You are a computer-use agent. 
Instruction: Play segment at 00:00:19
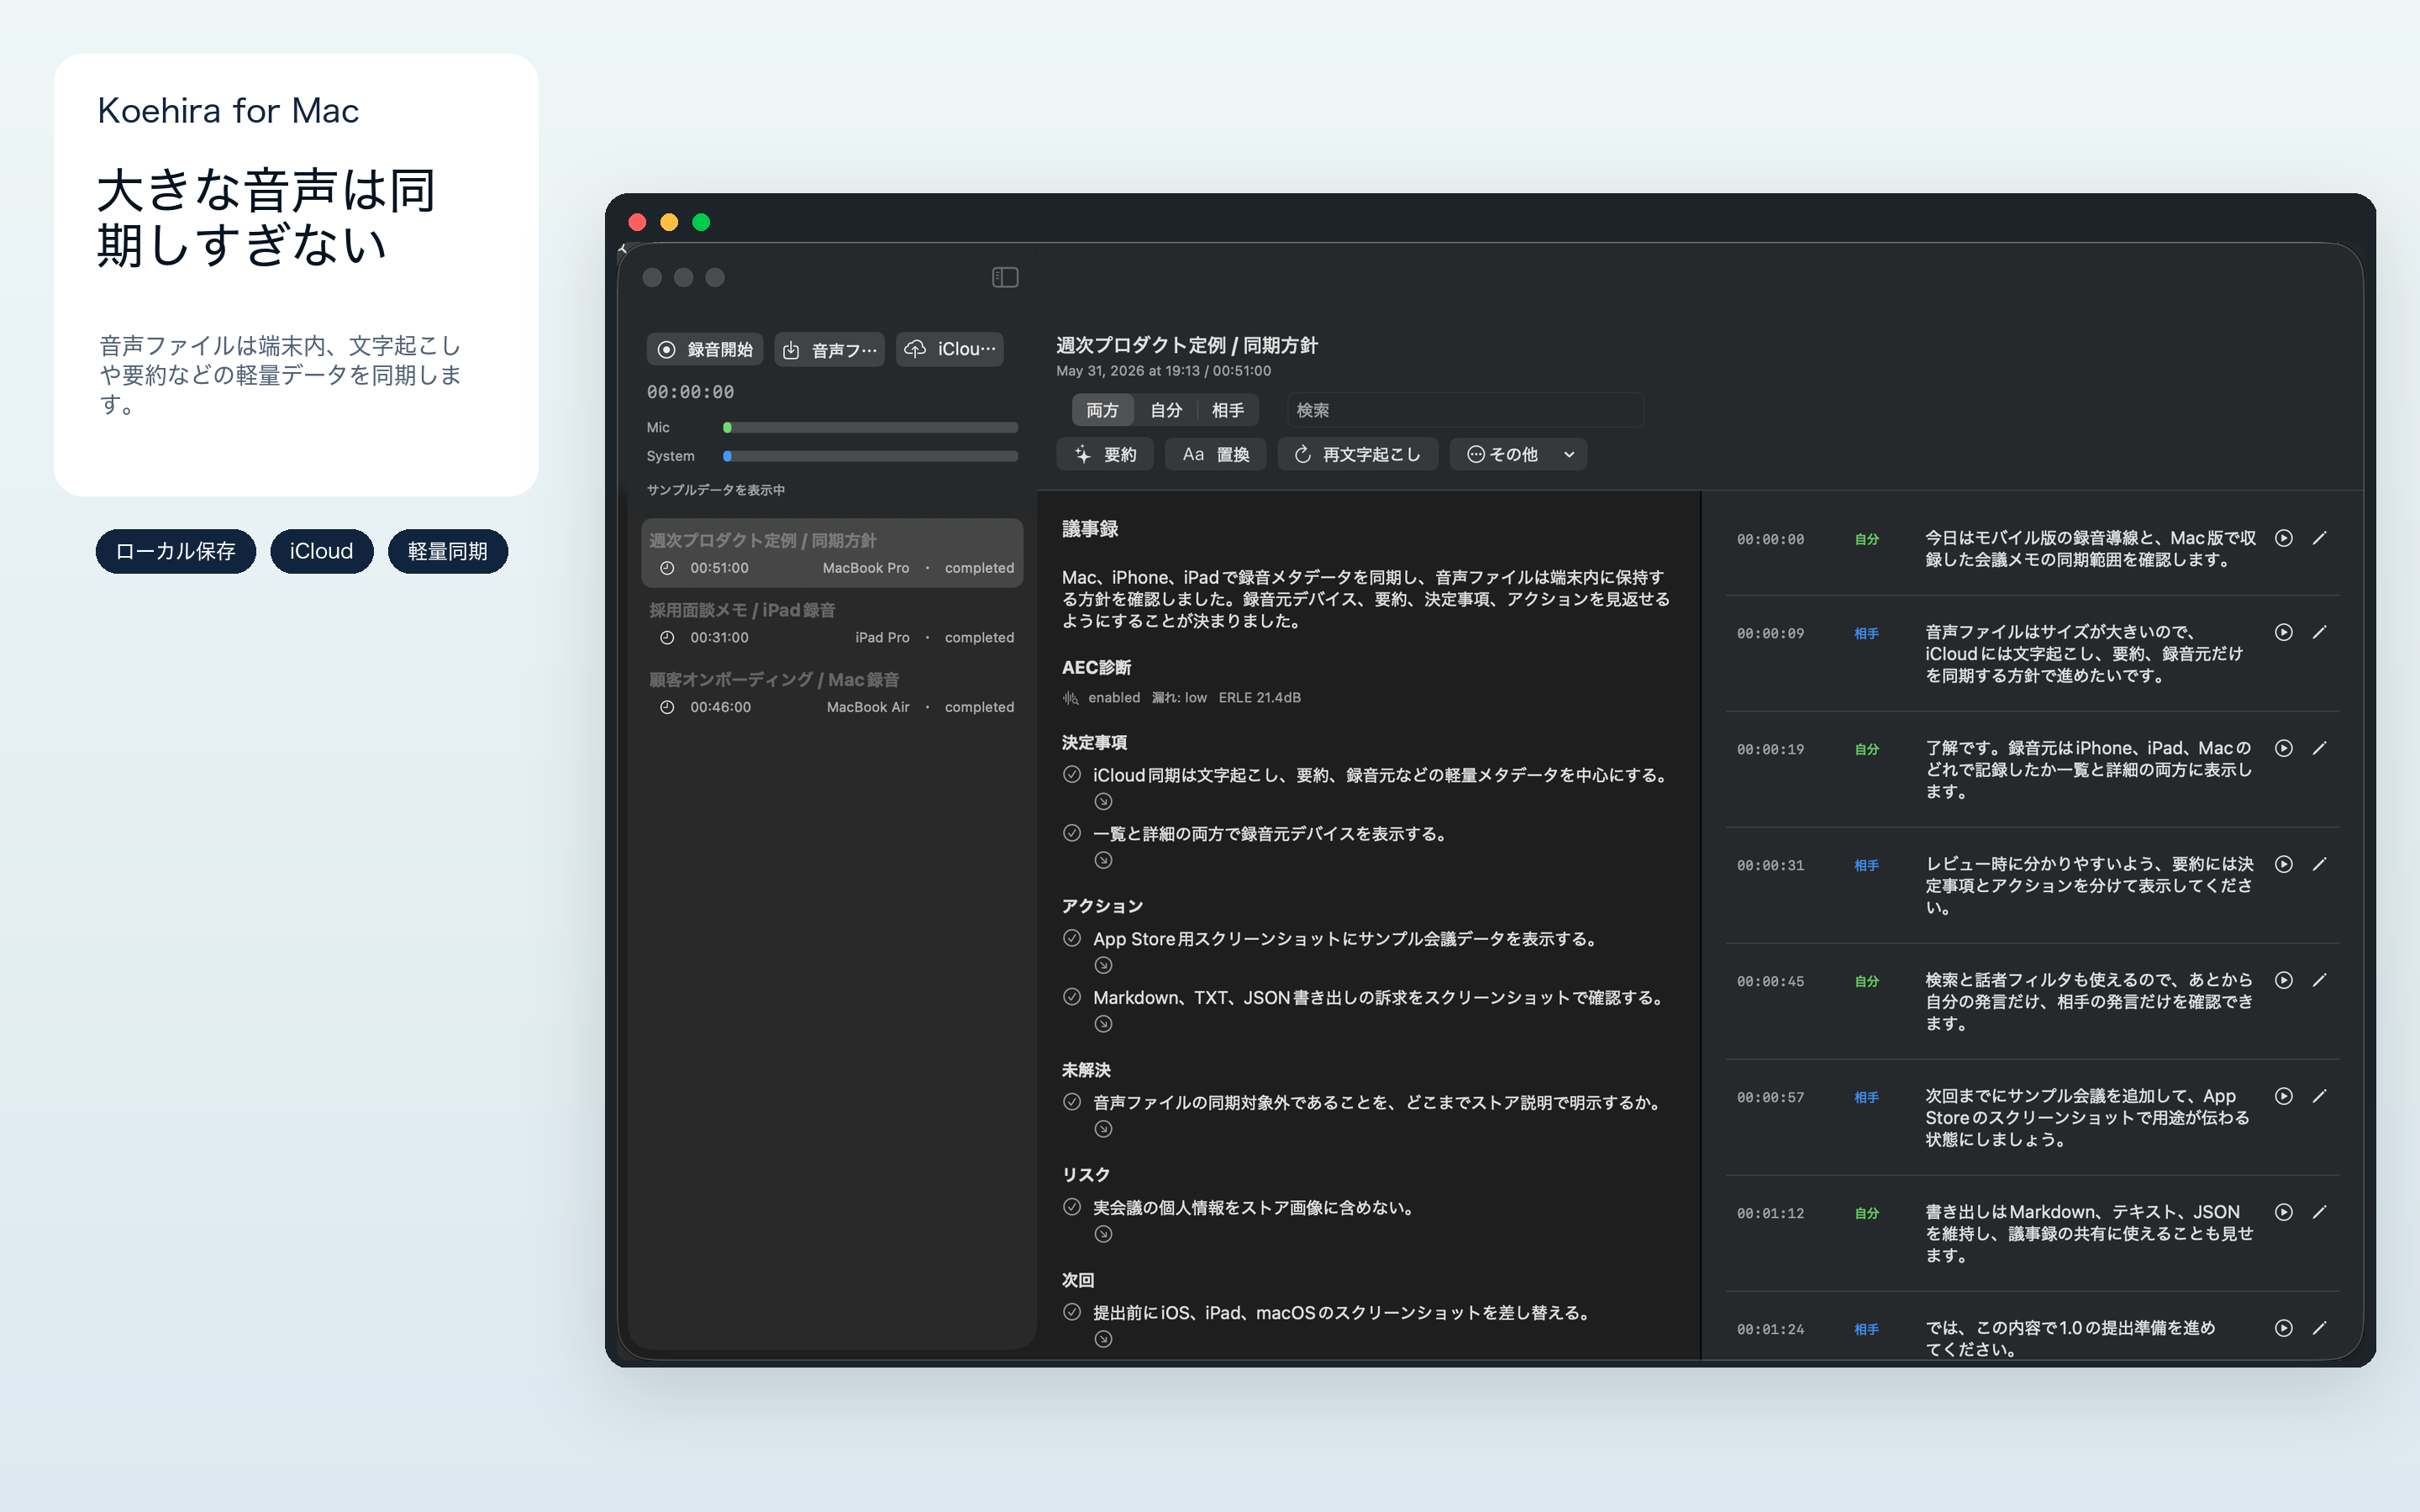2284,748
